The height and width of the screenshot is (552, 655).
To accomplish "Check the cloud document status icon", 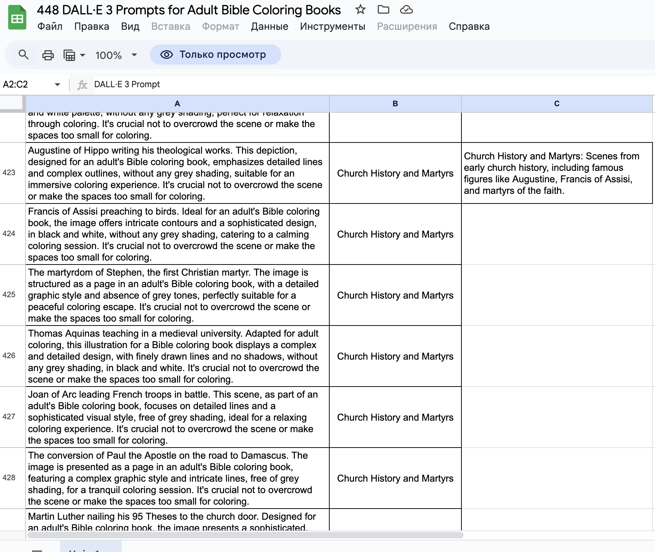I will coord(406,10).
